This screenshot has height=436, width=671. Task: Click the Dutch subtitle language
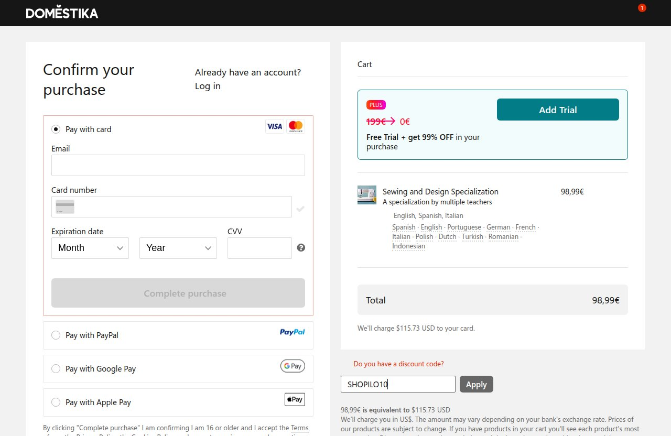click(x=448, y=237)
